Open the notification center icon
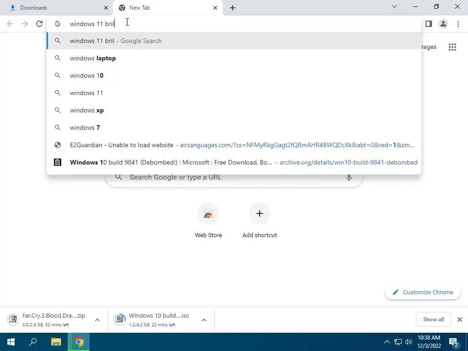Image resolution: width=468 pixels, height=351 pixels. click(454, 342)
